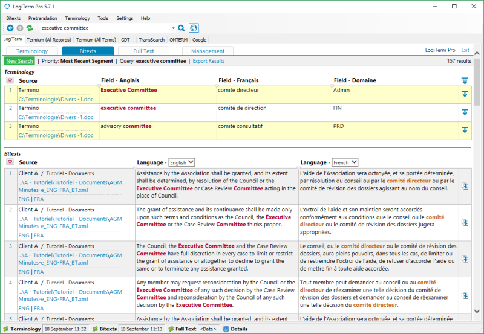Open the French language dropdown
This screenshot has width=484, height=334.
345,162
